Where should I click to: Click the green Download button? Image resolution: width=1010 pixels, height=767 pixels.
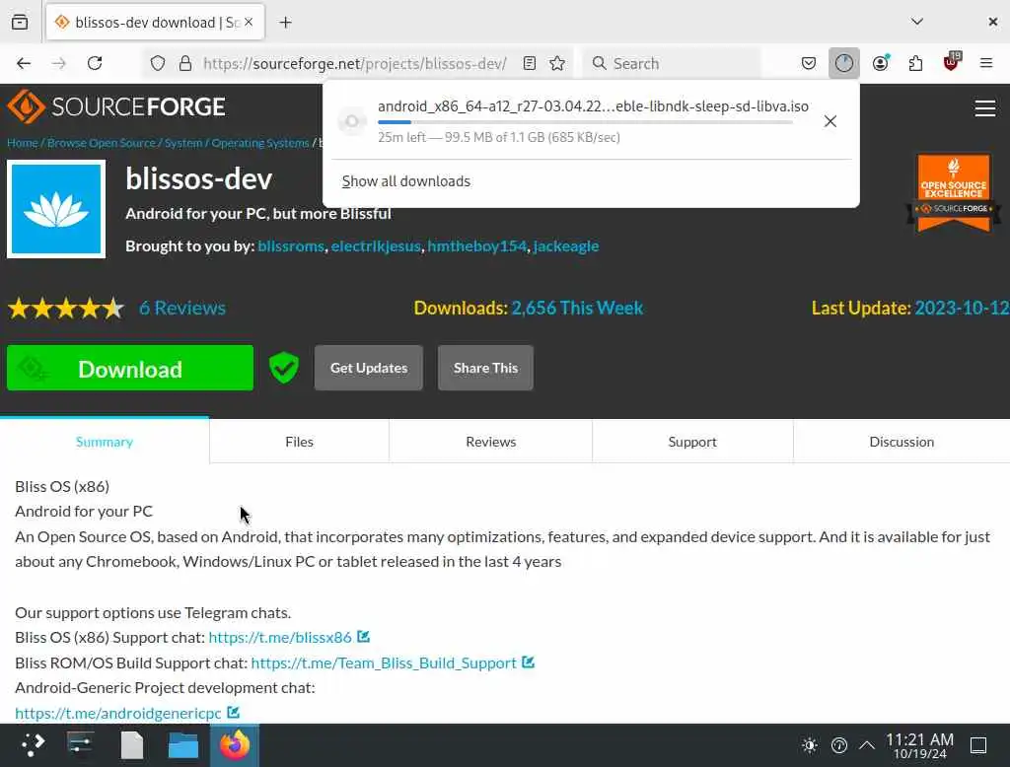pyautogui.click(x=130, y=368)
